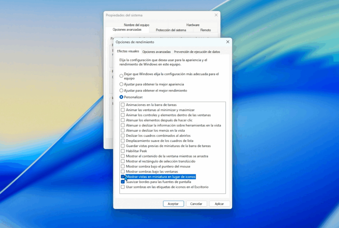Apply changes with the "Aplicar" button
Image resolution: width=339 pixels, height=228 pixels.
pyautogui.click(x=219, y=203)
